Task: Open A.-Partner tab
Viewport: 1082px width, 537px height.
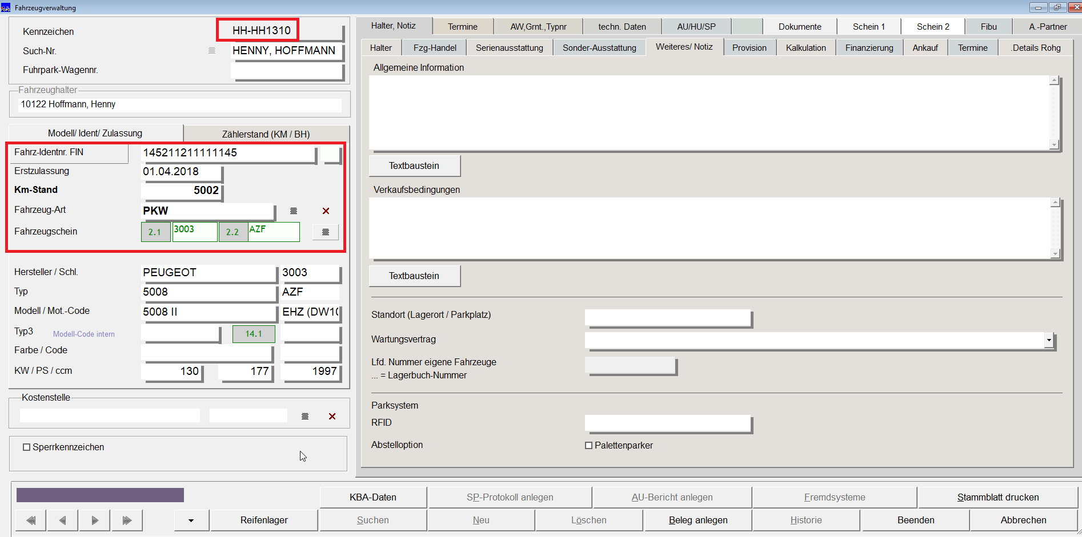Action: (x=1048, y=27)
